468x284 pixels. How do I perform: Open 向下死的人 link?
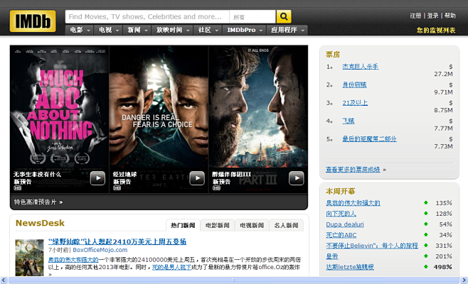pos(341,214)
